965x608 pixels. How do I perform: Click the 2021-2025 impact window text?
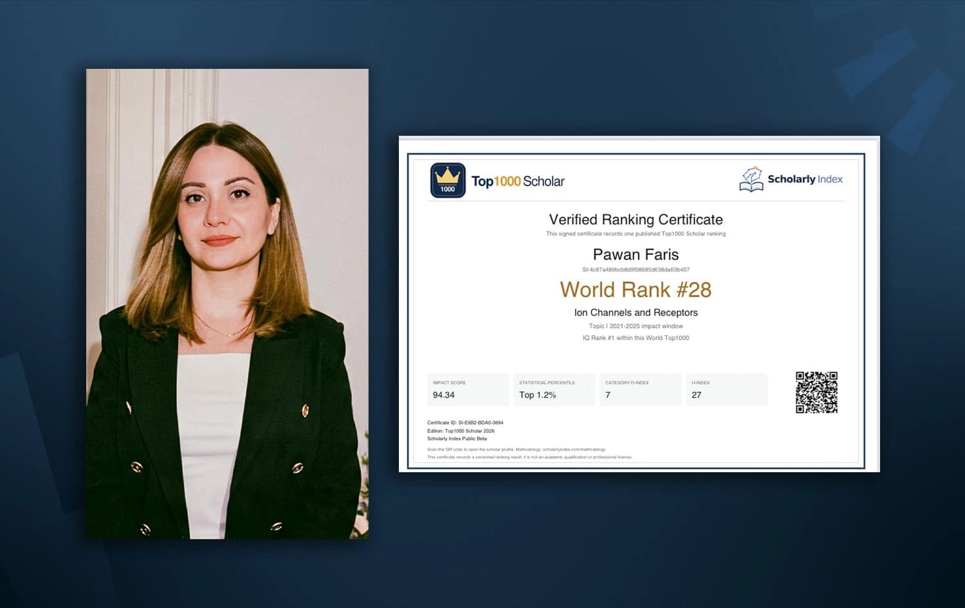point(646,326)
